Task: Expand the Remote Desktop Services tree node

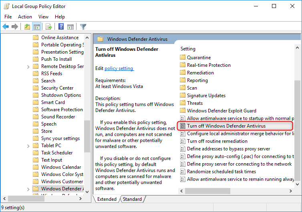Action: point(28,66)
